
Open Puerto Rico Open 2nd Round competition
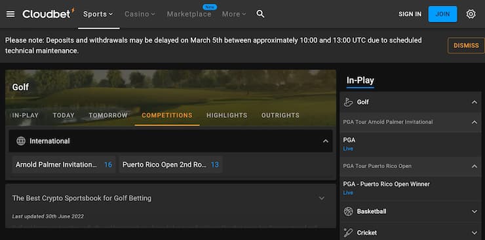(171, 165)
